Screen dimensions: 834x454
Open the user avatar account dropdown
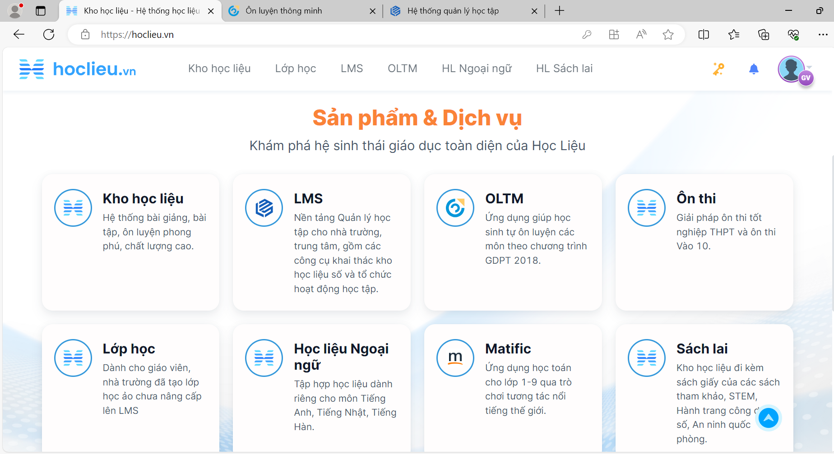[x=793, y=69]
